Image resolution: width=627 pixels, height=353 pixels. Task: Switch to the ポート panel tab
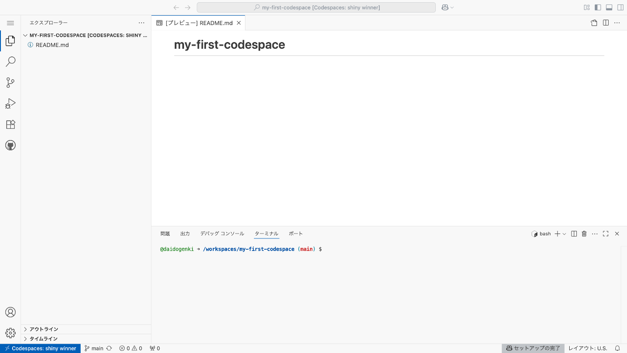coord(296,234)
